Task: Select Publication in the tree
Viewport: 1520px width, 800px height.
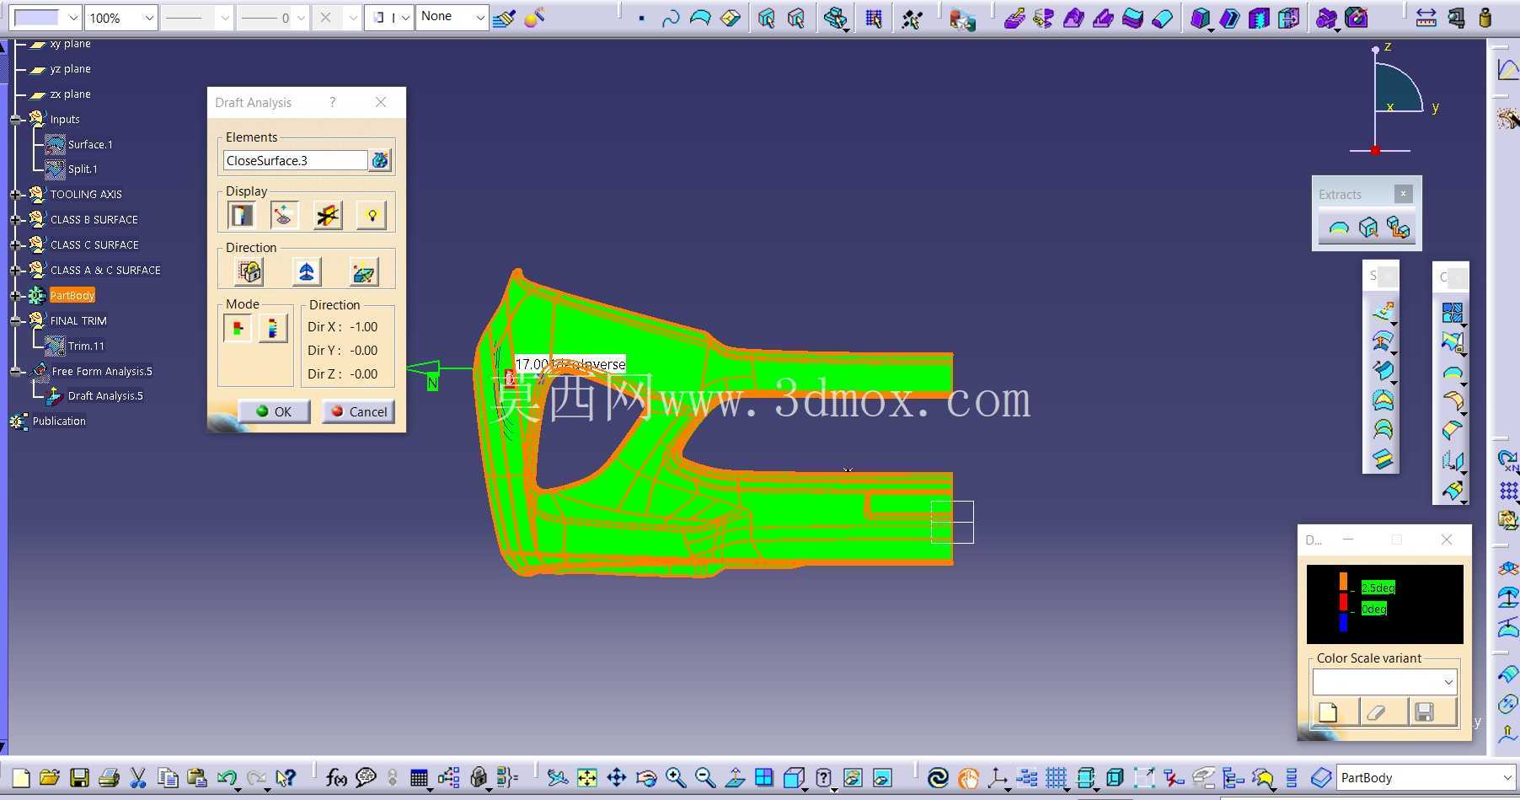Action: 59,421
